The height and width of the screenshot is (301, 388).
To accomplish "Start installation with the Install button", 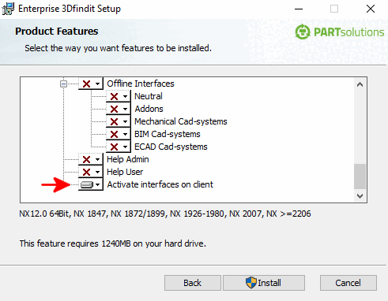I will point(264,283).
